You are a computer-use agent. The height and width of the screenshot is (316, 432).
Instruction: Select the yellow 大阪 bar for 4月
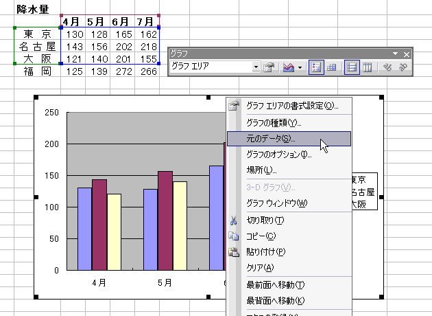(114, 232)
